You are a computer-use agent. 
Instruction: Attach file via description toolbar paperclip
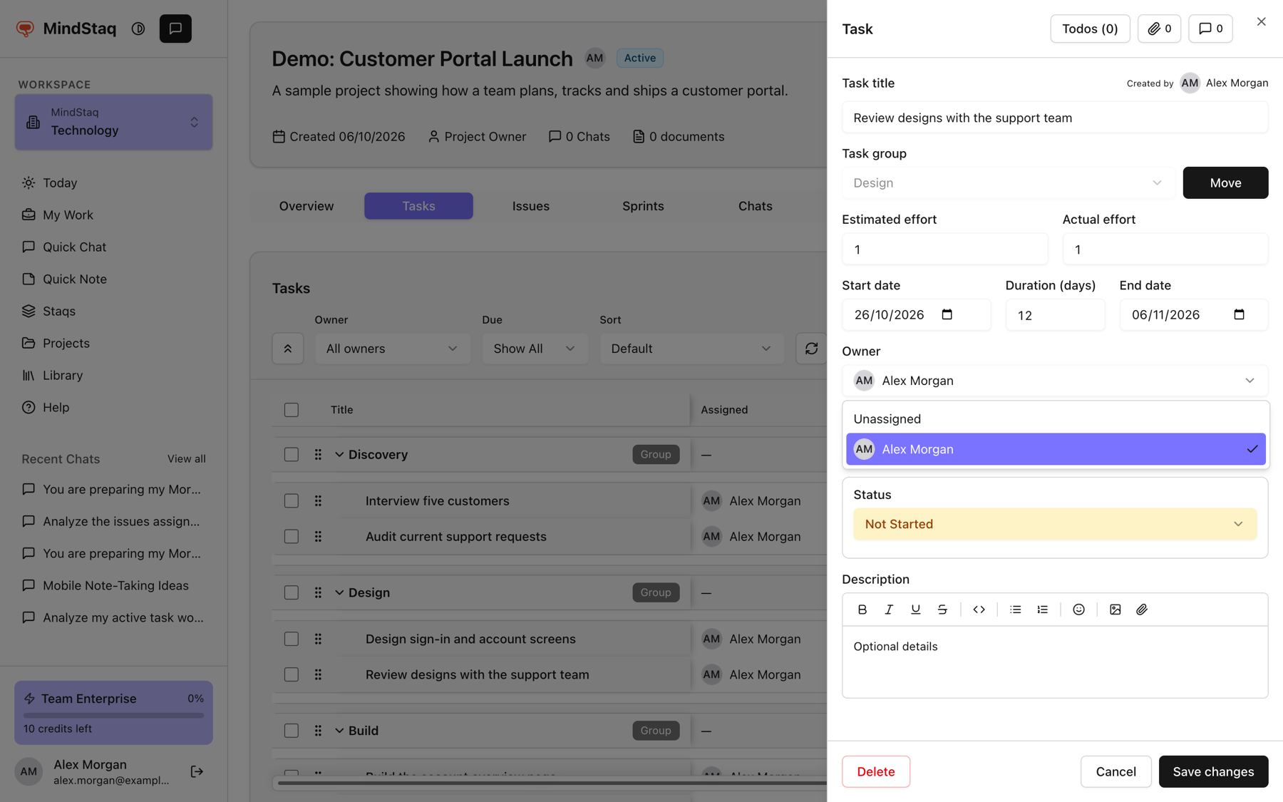[1142, 610]
